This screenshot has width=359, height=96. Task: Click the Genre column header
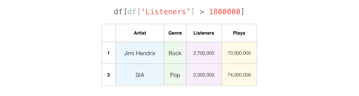[175, 33]
